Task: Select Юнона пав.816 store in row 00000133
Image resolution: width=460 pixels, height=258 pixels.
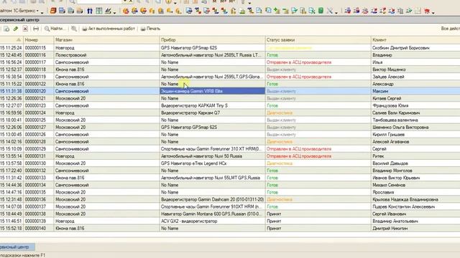Action: (x=107, y=178)
